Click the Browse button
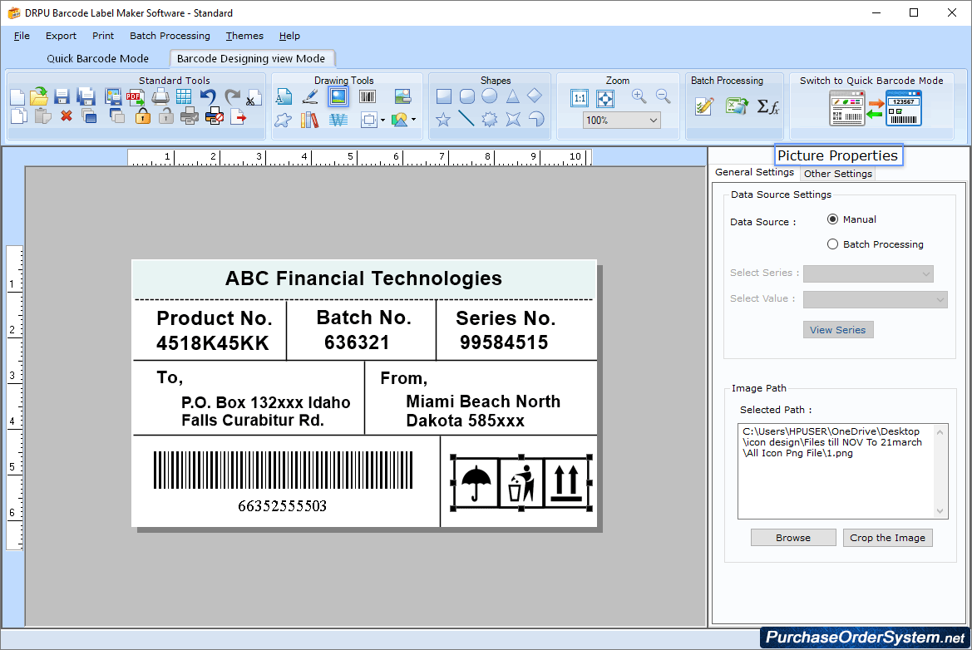This screenshot has width=972, height=650. click(793, 538)
